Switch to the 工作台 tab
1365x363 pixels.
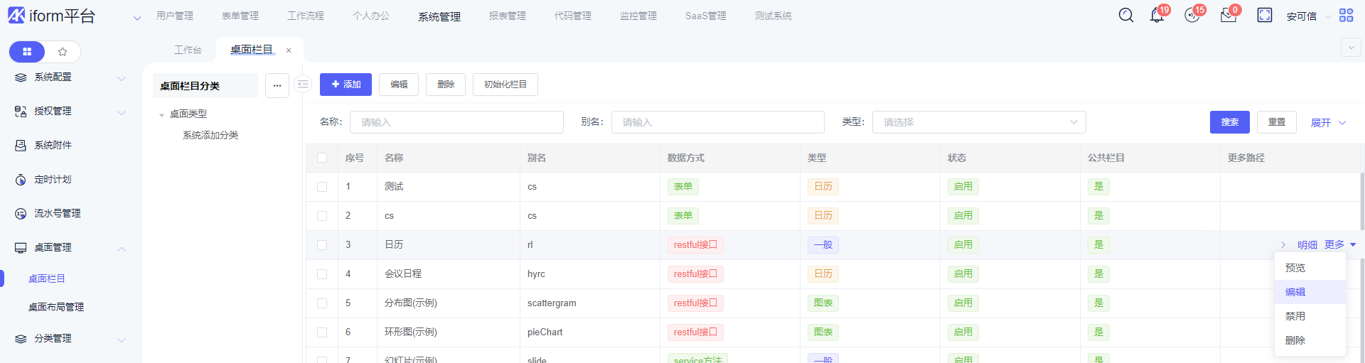tap(188, 50)
